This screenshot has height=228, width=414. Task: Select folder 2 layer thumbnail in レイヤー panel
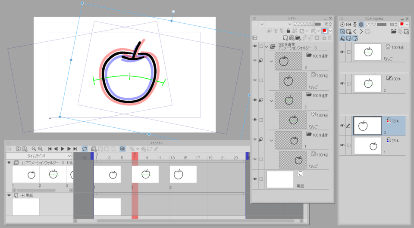(289, 100)
